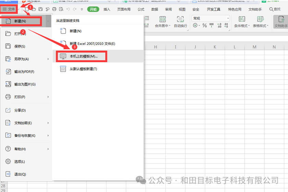The width and height of the screenshot is (288, 192).
Task: Click the print preview icon in quick toolbar
Action: coord(61,9)
